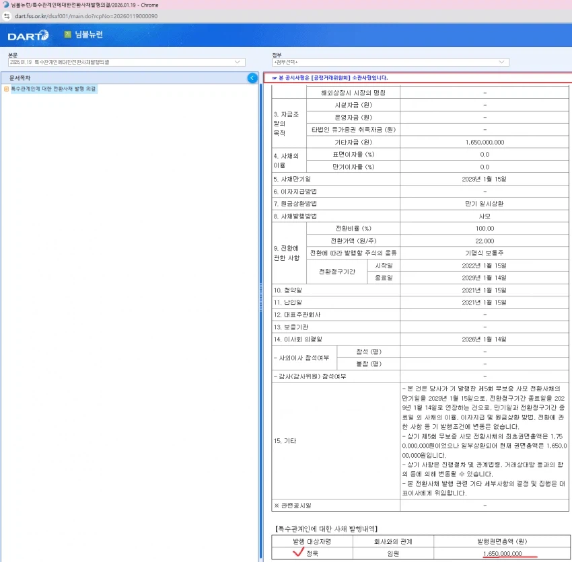Click the dart.fss.or.kr address bar URL
The width and height of the screenshot is (572, 562).
[86, 16]
